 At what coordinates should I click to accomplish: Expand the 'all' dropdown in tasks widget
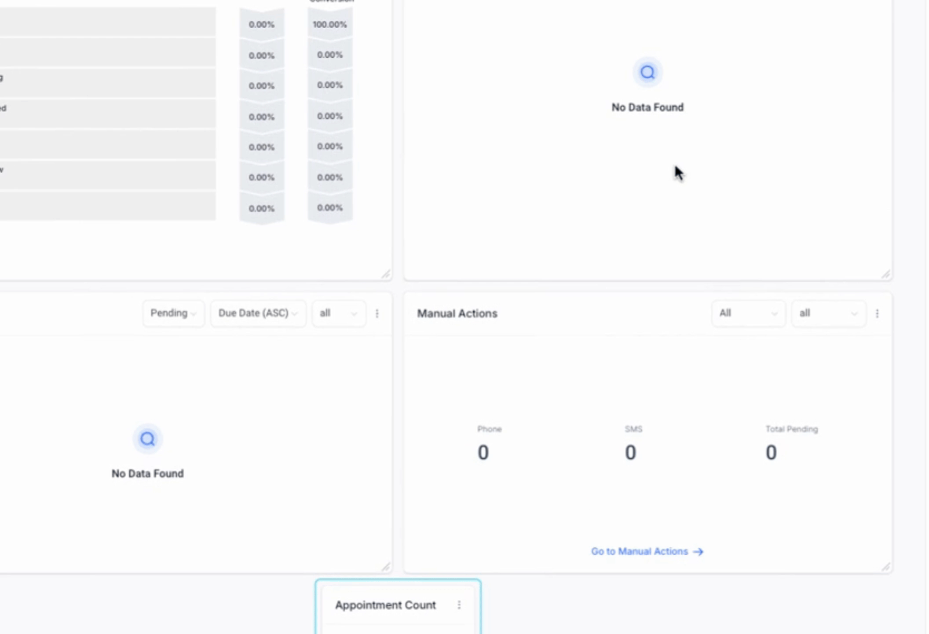pyautogui.click(x=338, y=313)
